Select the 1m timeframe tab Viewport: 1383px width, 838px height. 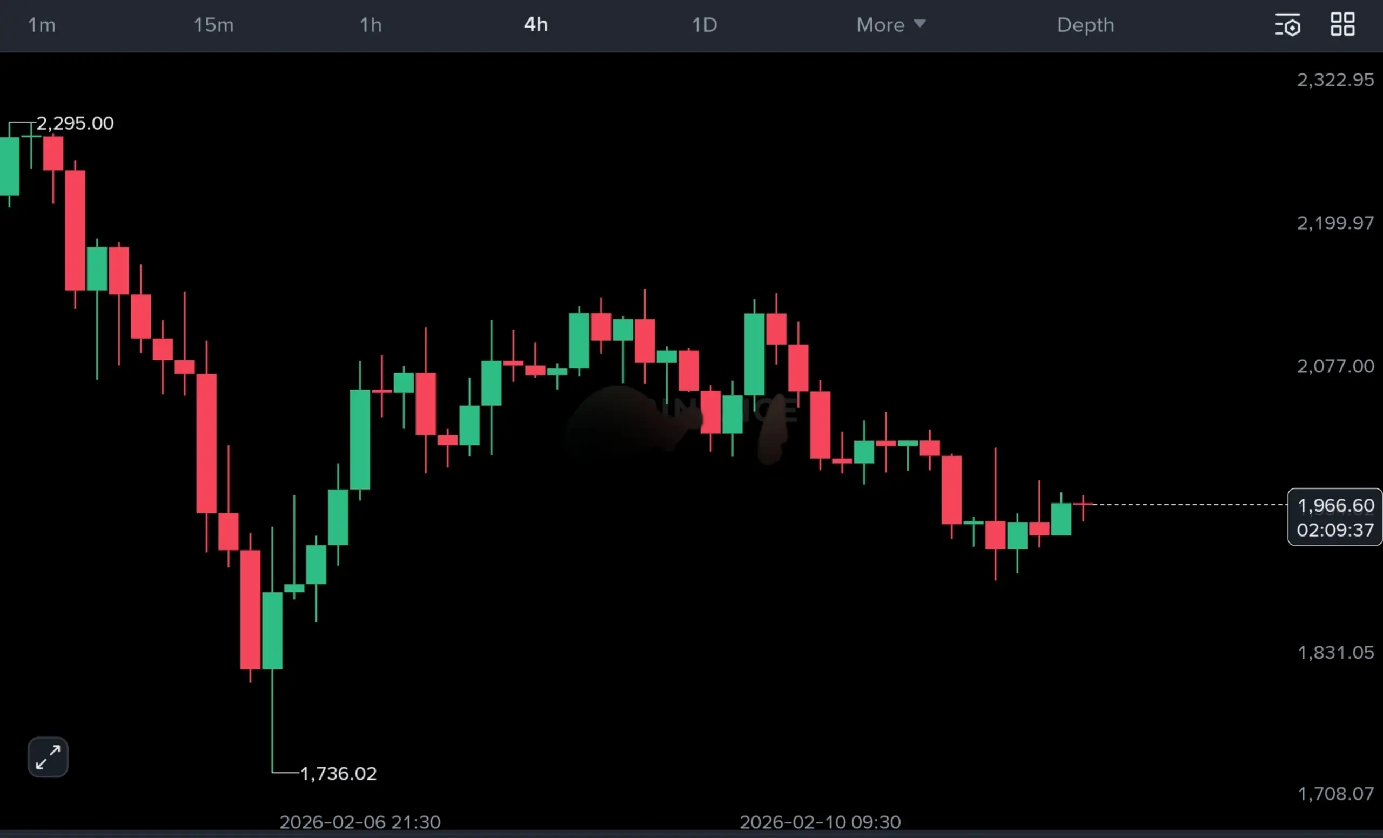click(x=42, y=25)
